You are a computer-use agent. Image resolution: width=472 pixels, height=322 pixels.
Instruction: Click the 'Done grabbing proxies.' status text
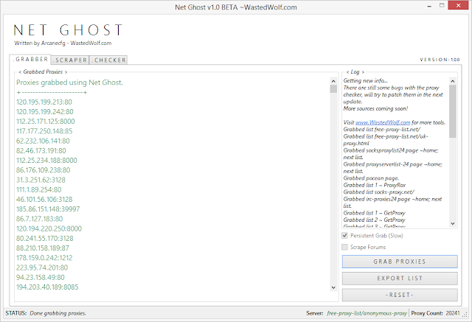(x=58, y=313)
